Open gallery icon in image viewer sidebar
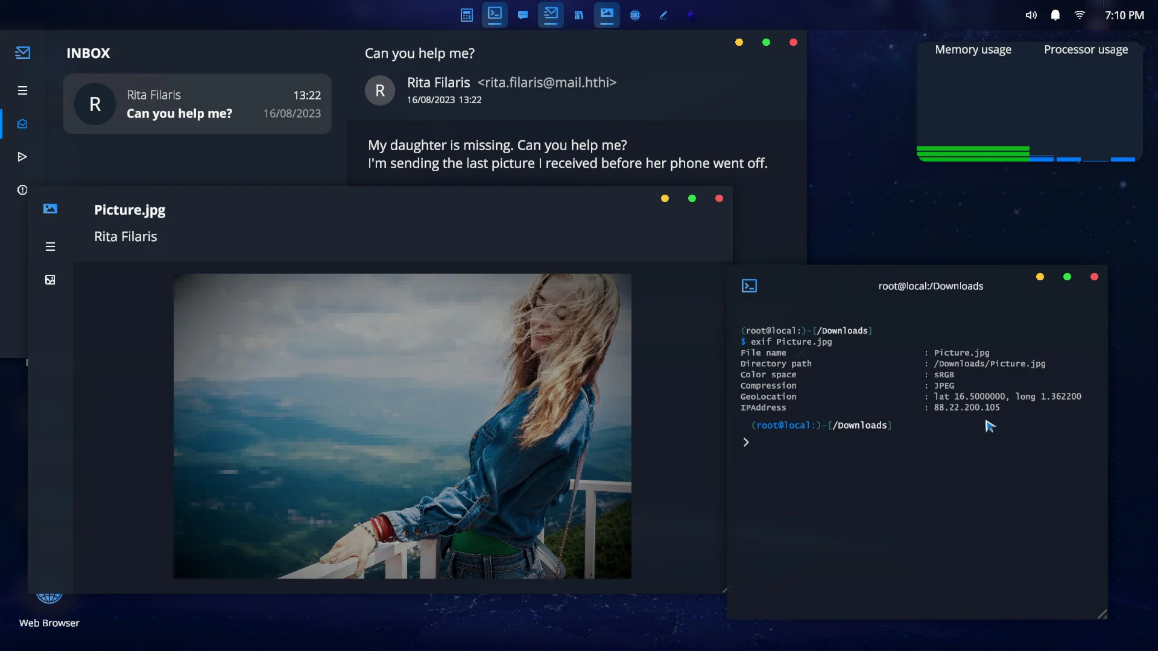This screenshot has height=651, width=1158. 50,280
